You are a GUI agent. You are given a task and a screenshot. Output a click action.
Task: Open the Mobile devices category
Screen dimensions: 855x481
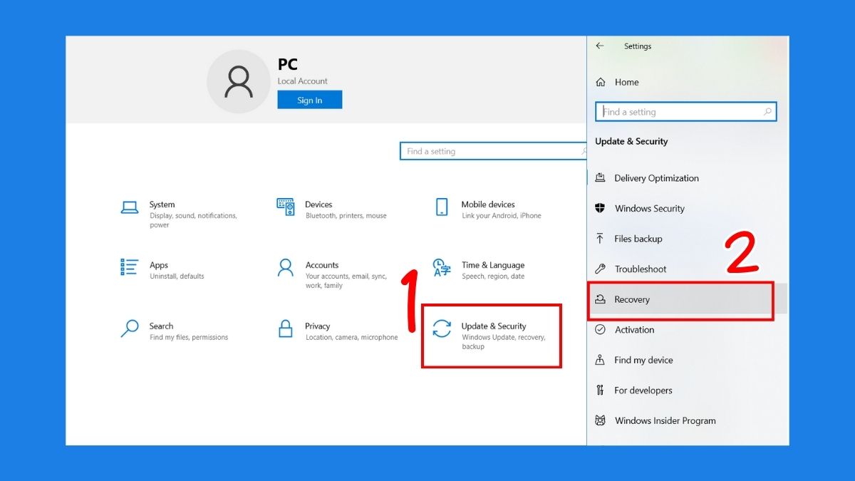coord(489,210)
